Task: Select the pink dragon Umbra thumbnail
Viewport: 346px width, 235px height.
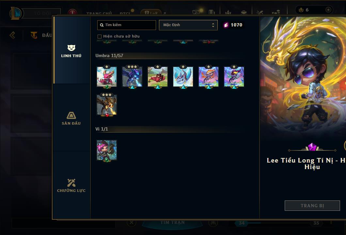Action: click(107, 77)
